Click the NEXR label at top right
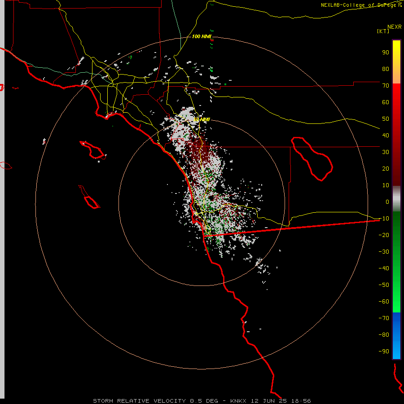 coord(395,26)
